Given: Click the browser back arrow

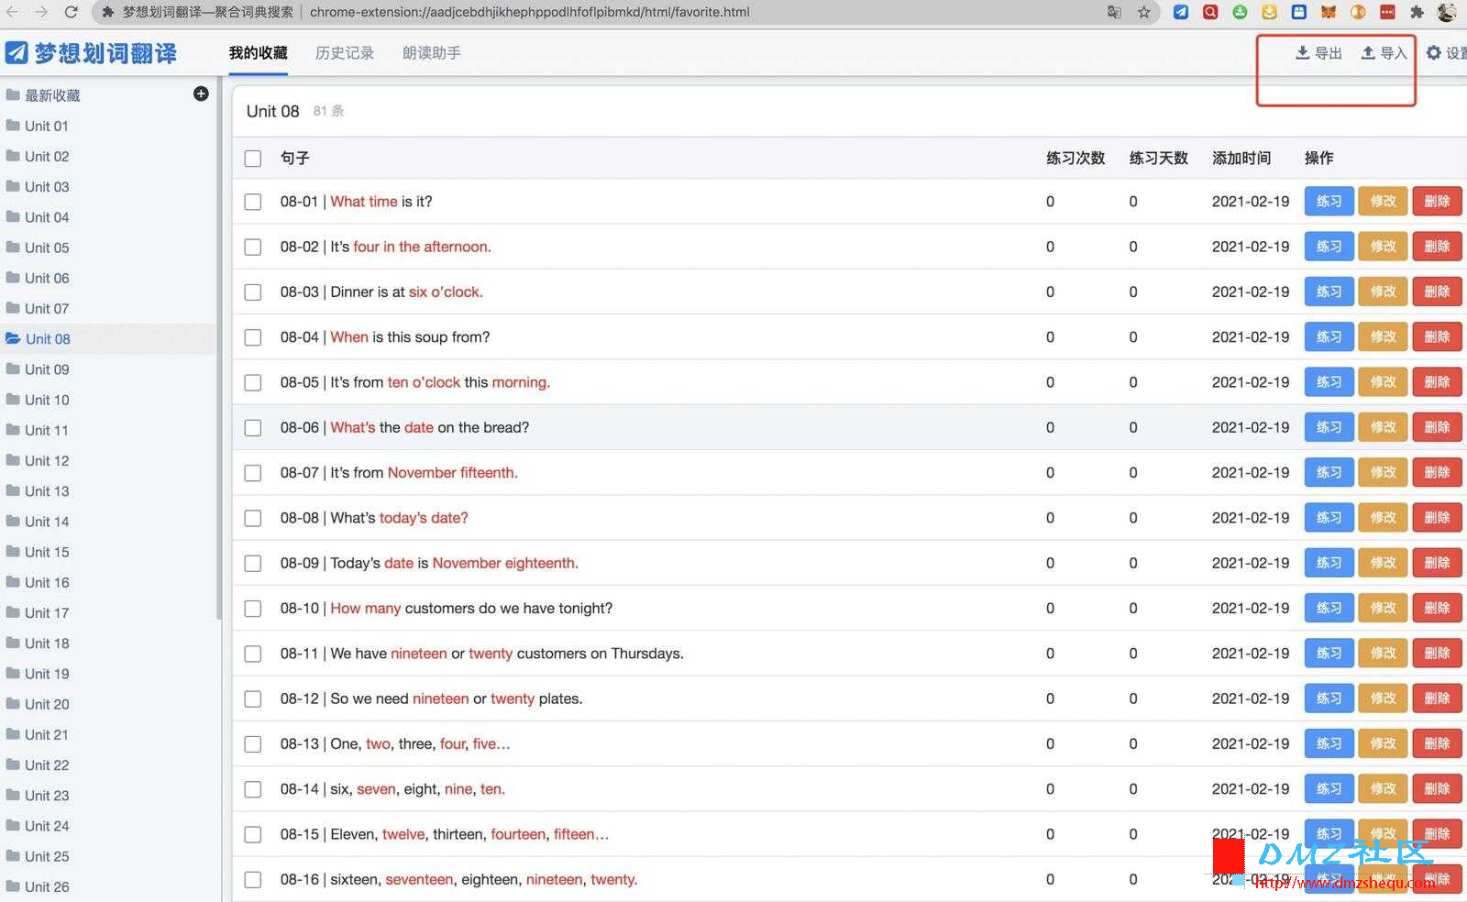Looking at the screenshot, I should [x=12, y=12].
